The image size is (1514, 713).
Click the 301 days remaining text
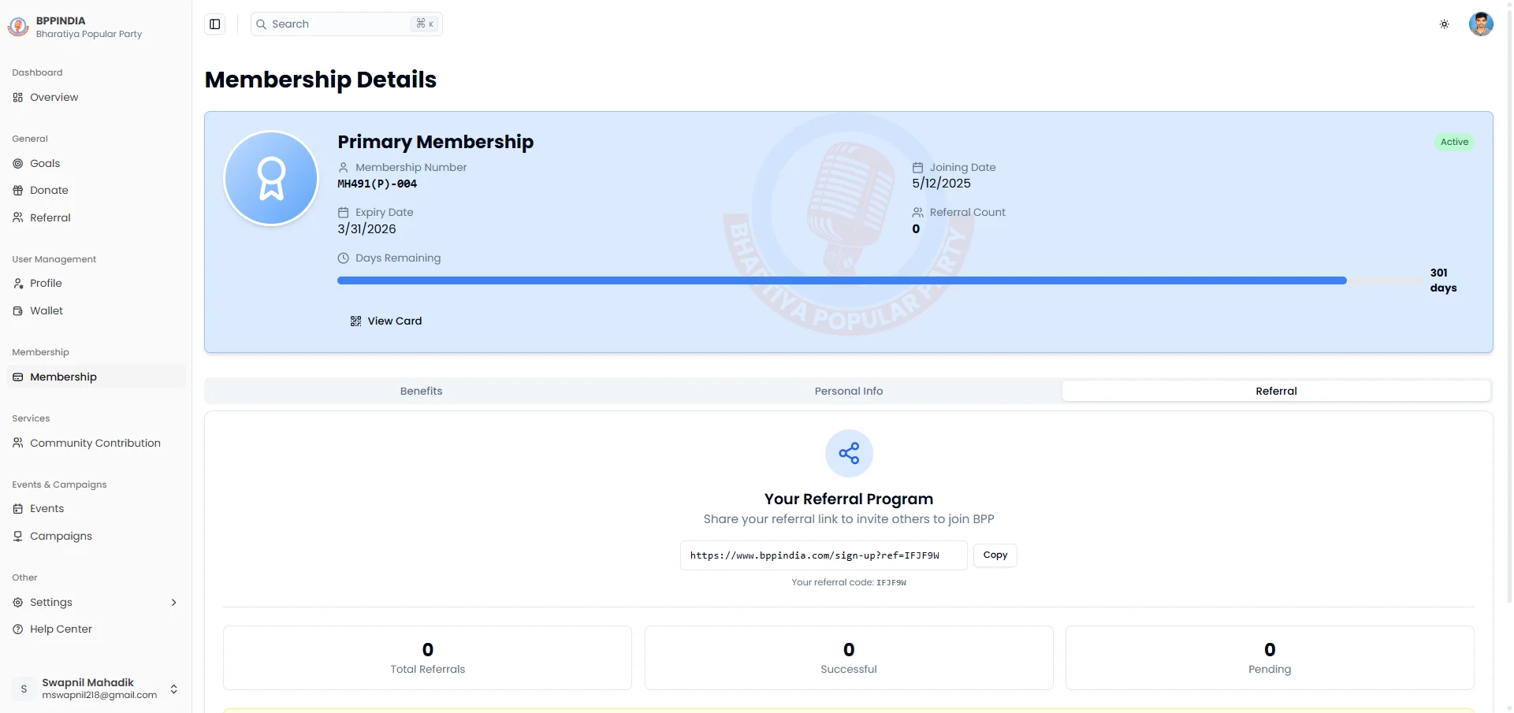click(x=1443, y=280)
